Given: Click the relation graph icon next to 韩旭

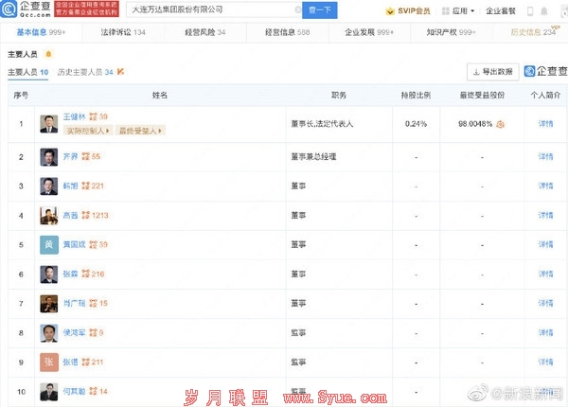Looking at the screenshot, I should [x=85, y=186].
